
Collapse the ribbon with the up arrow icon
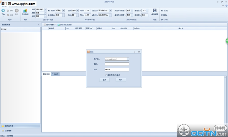point(223,5)
